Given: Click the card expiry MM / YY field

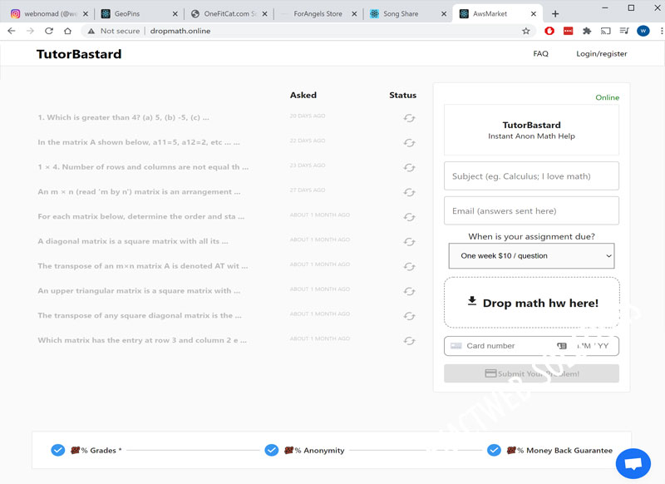Looking at the screenshot, I should [x=593, y=346].
